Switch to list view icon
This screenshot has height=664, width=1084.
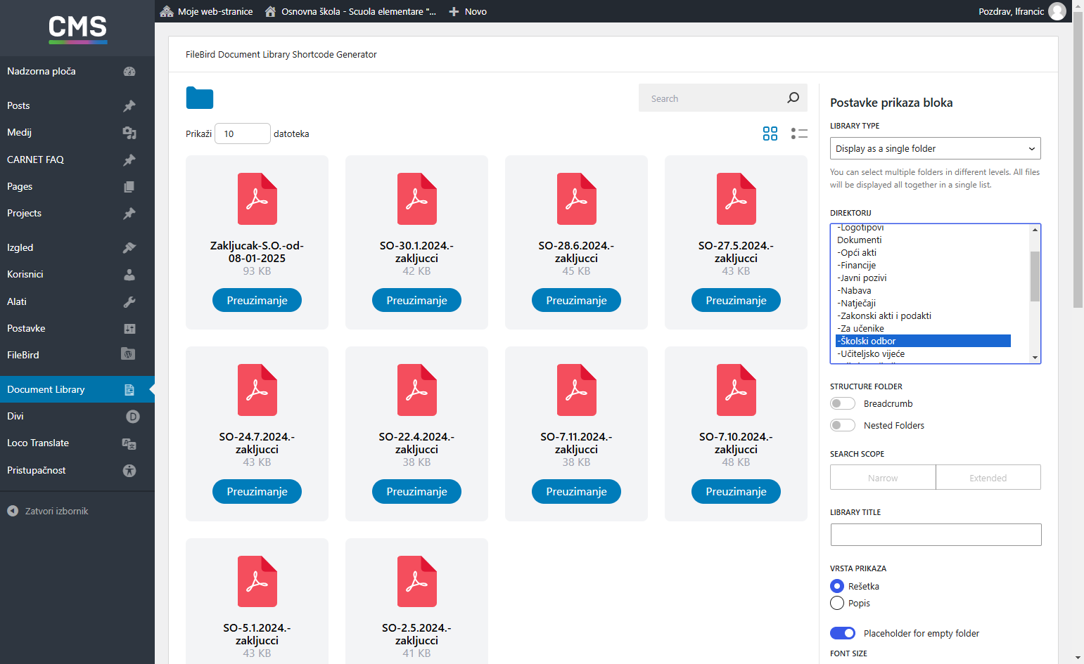(799, 134)
